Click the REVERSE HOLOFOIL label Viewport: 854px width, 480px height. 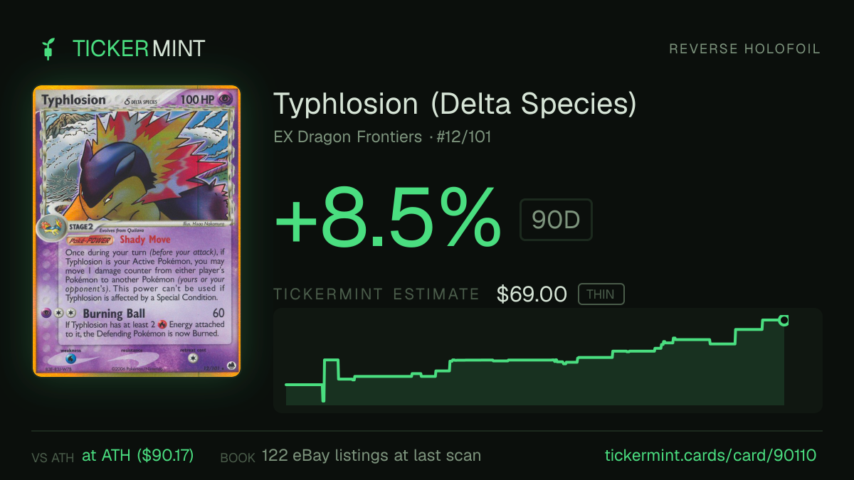[x=744, y=49]
